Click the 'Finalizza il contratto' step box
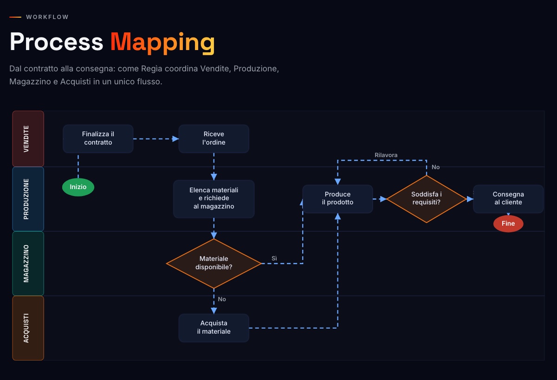This screenshot has height=380, width=557. pyautogui.click(x=98, y=139)
